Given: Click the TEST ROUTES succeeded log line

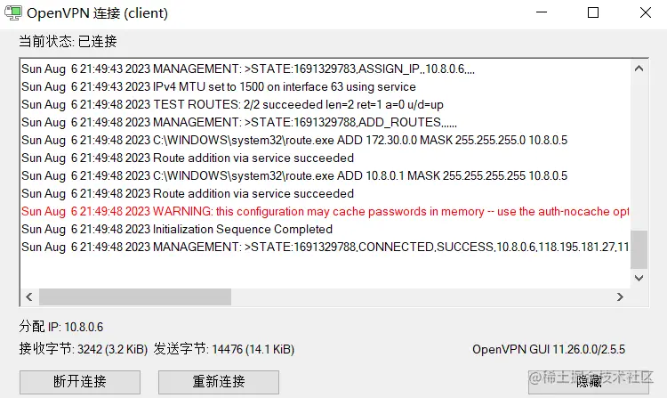Looking at the screenshot, I should (232, 105).
